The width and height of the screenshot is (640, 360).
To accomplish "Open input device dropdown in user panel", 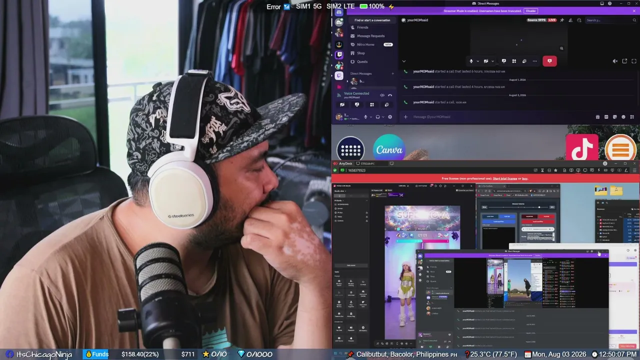I will (x=371, y=117).
